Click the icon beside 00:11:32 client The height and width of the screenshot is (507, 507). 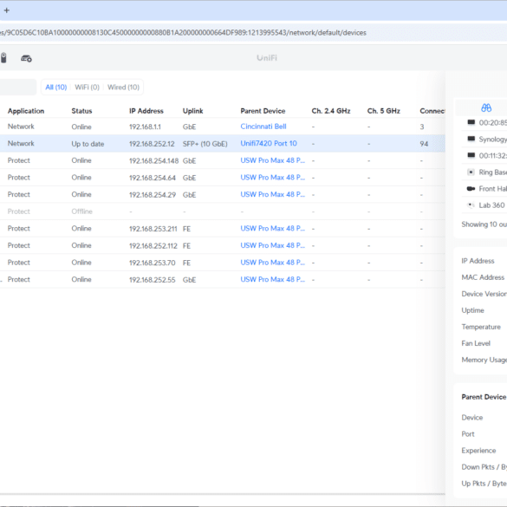click(x=471, y=155)
